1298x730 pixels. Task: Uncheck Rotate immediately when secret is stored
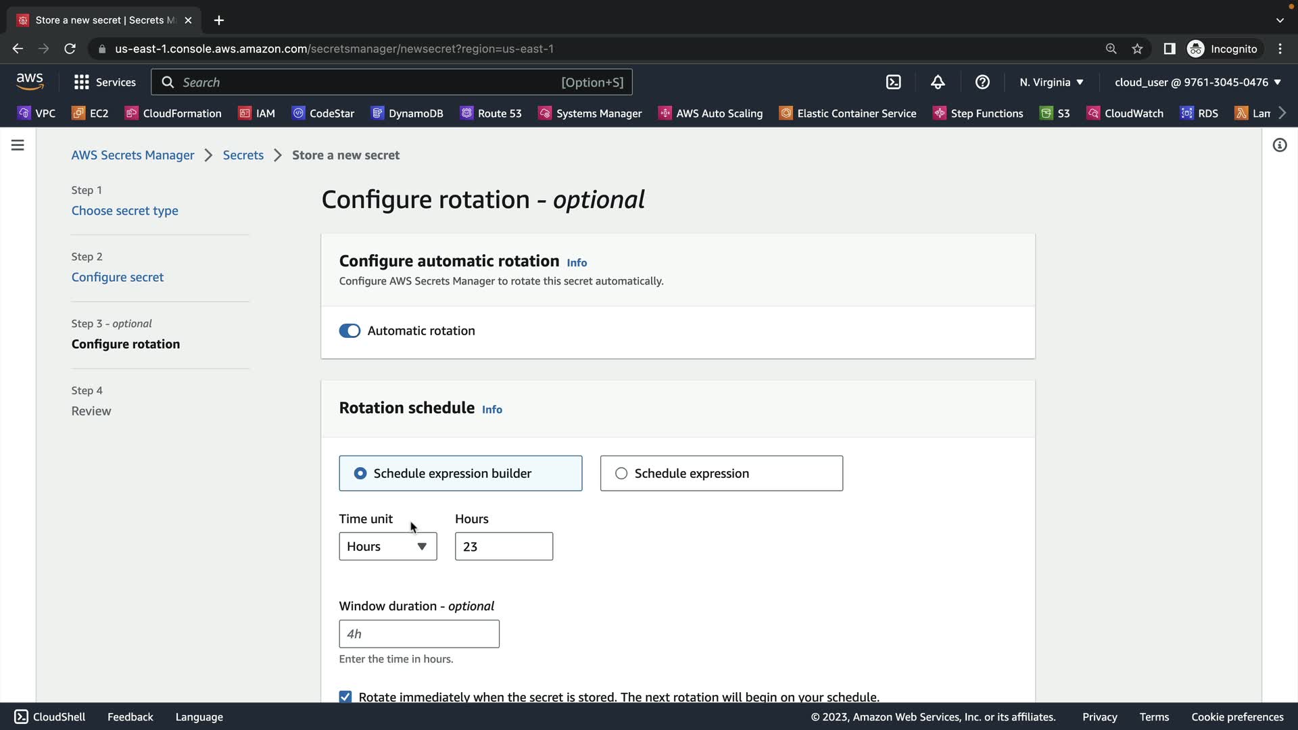345,696
